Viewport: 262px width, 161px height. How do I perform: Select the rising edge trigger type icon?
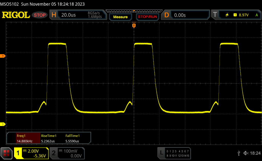pyautogui.click(x=227, y=15)
